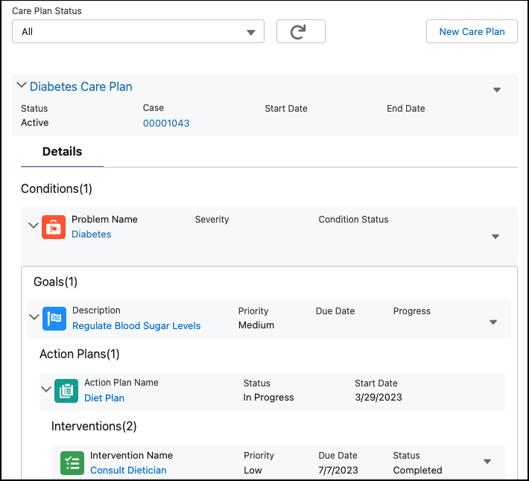529x481 pixels.
Task: Click the Severity column label
Action: [x=212, y=220]
